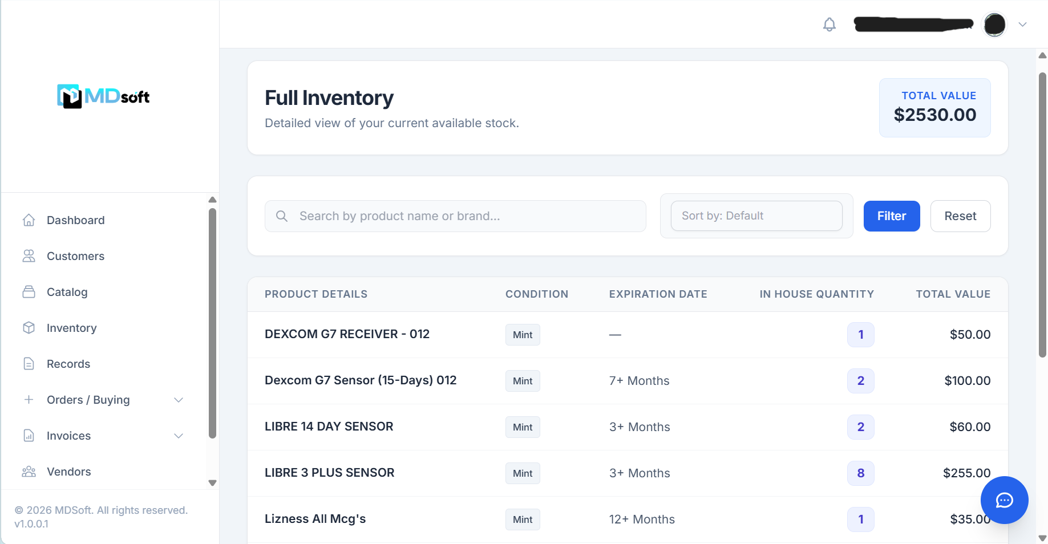Click quantity badge 8 for LIBRE 3 PLUS
Screen dimensions: 1048x544
860,473
